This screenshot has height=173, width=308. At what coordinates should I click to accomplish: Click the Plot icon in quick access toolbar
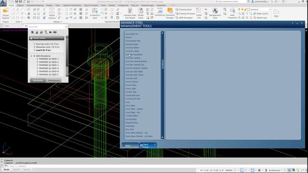point(28,1)
